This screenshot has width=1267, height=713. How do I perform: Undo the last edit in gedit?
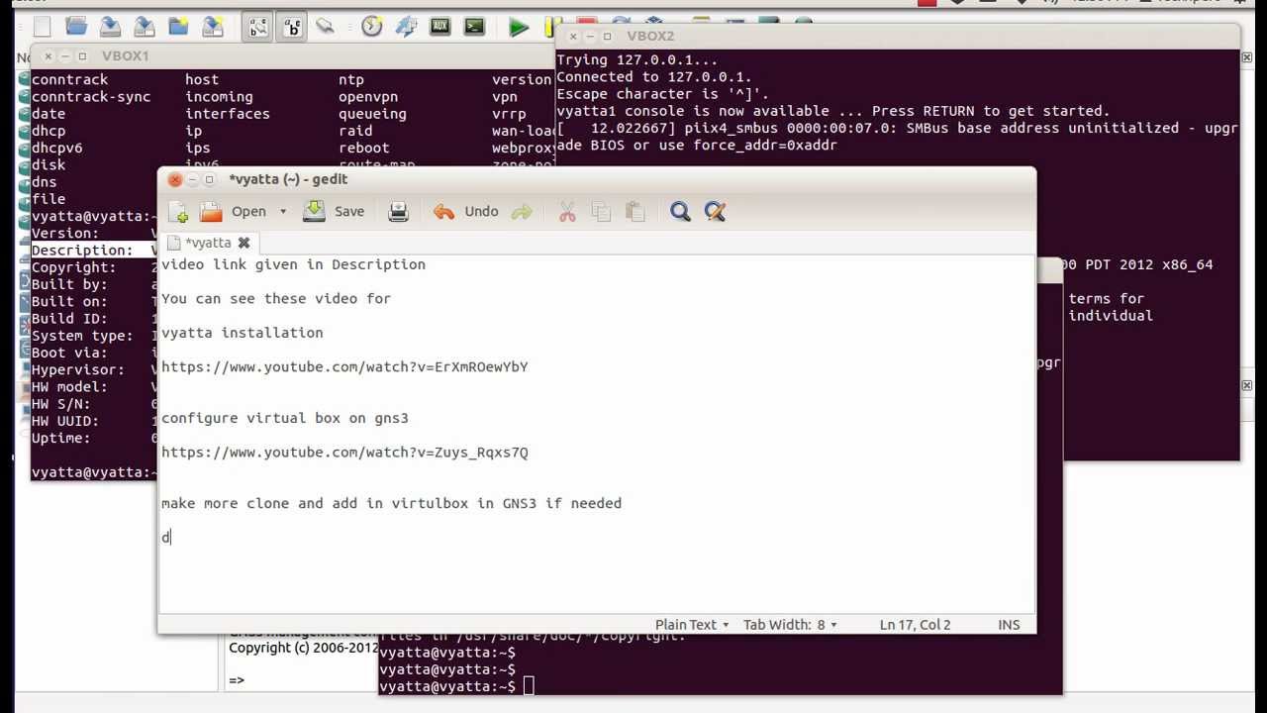point(465,212)
